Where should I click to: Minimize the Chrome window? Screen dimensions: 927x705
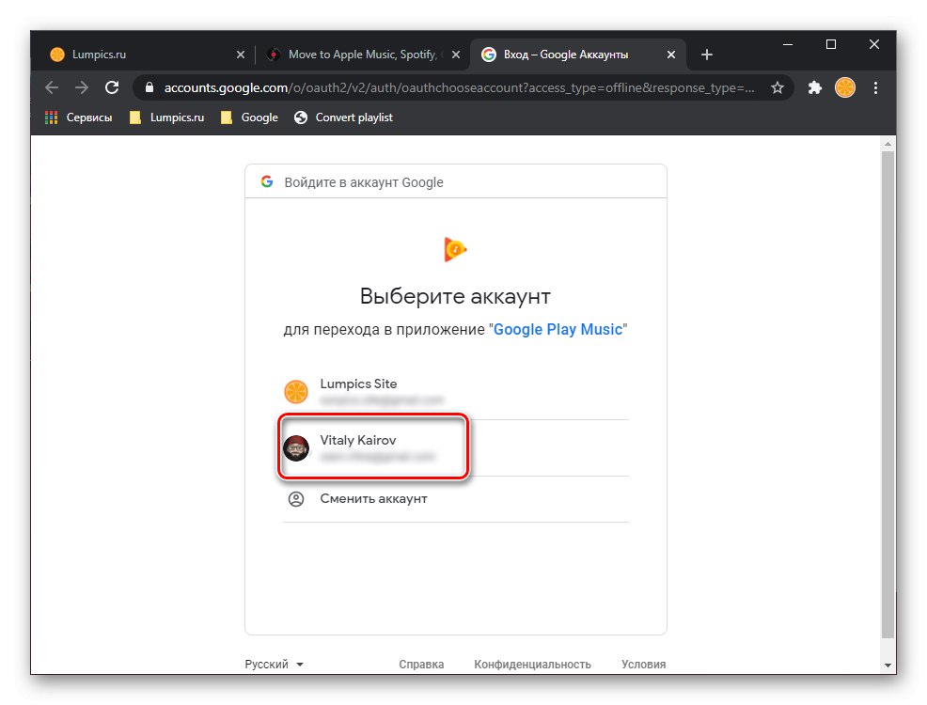[788, 44]
